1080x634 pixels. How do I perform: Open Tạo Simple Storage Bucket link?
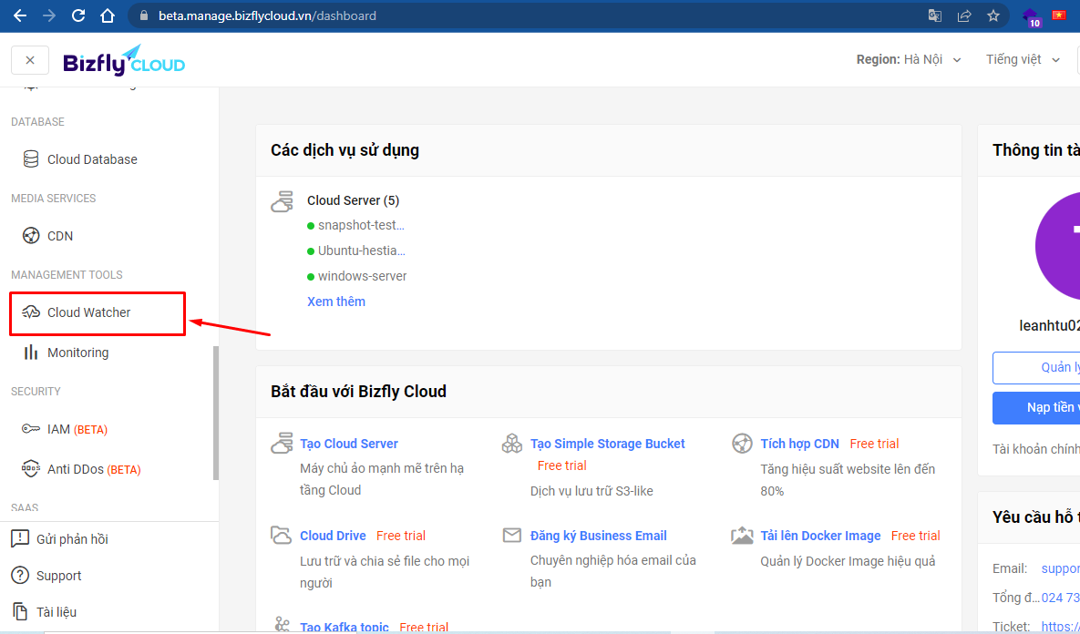coord(608,444)
